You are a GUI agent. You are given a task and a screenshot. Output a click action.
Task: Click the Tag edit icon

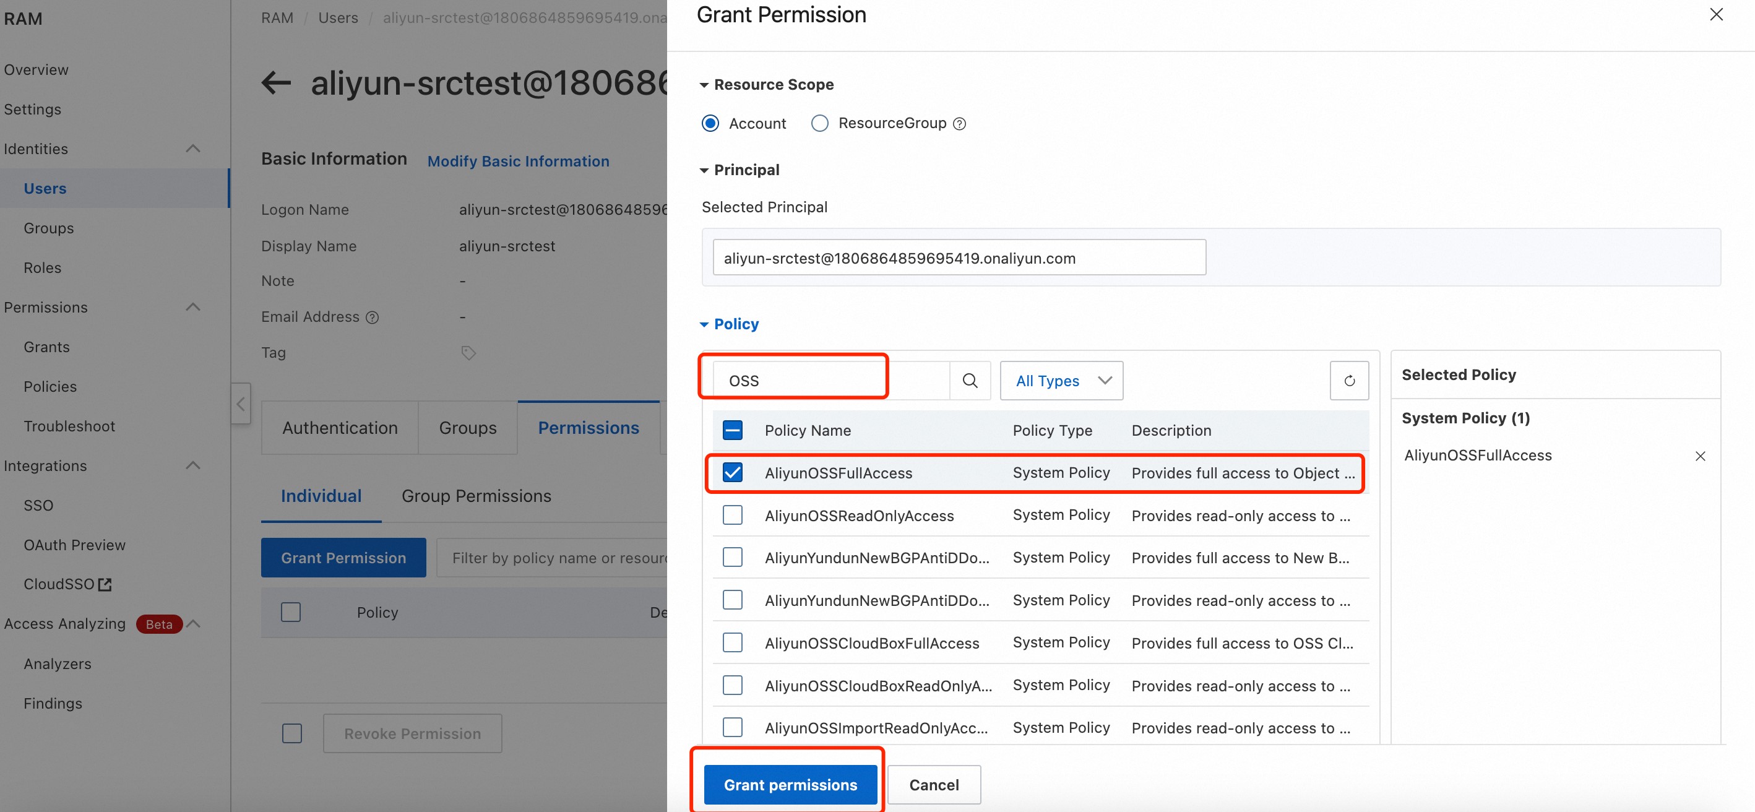pyautogui.click(x=468, y=352)
